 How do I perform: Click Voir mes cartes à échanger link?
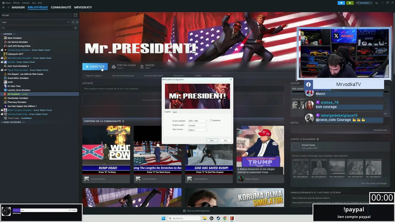(x=374, y=183)
